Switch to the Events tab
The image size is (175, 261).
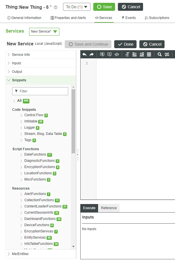(129, 18)
